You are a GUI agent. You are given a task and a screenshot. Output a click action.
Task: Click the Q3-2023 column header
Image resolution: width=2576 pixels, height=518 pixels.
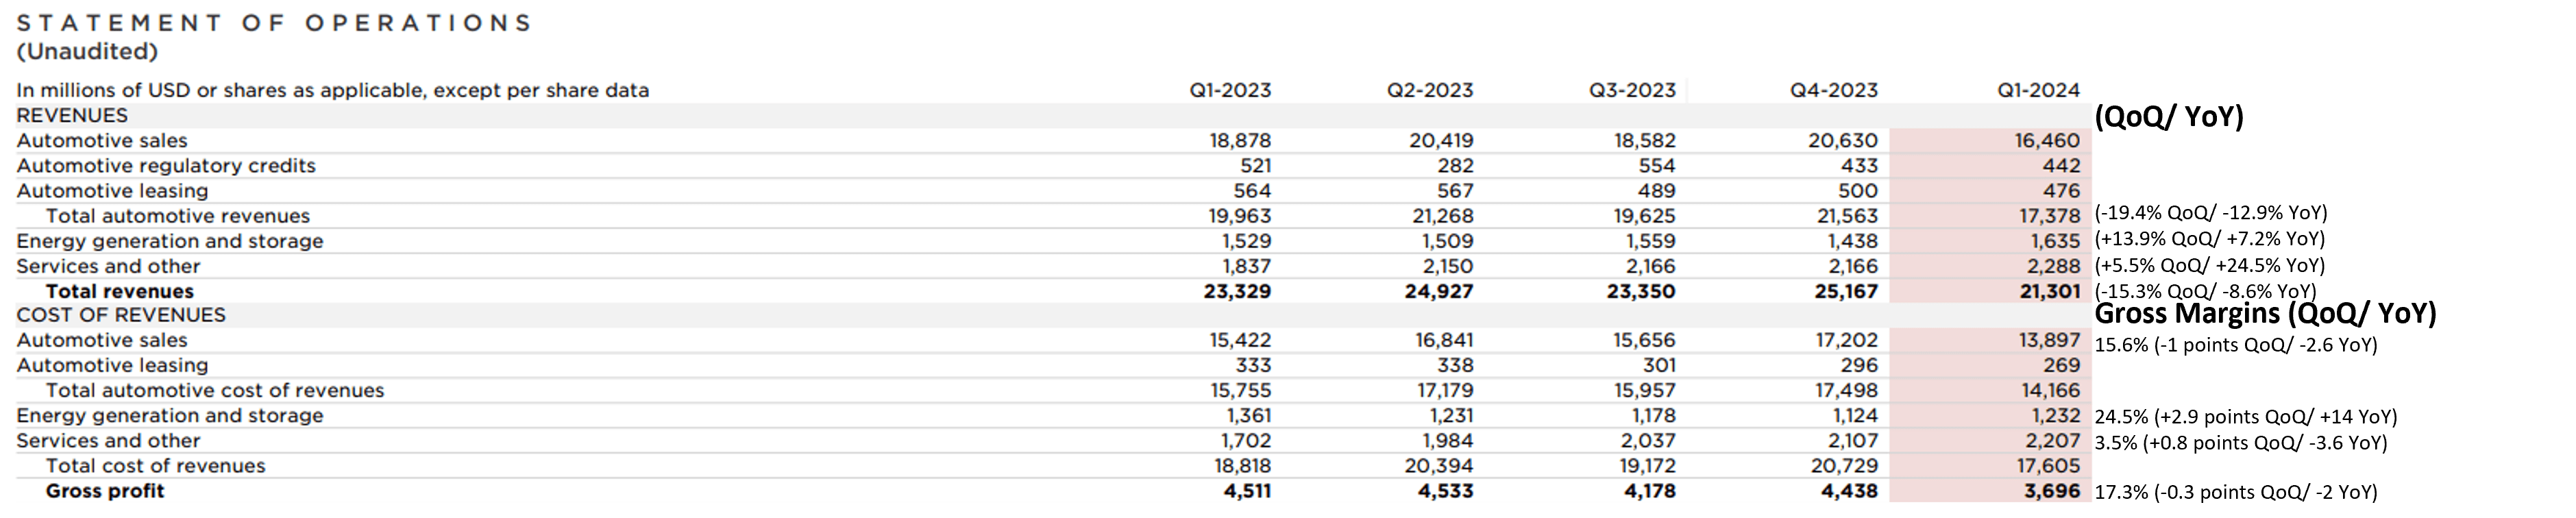tap(1631, 90)
